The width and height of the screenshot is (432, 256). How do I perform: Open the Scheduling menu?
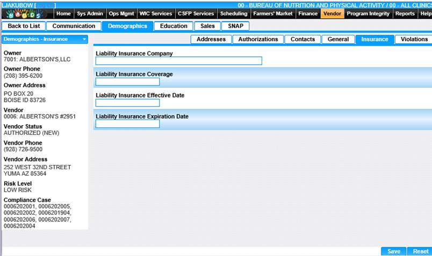pos(234,13)
